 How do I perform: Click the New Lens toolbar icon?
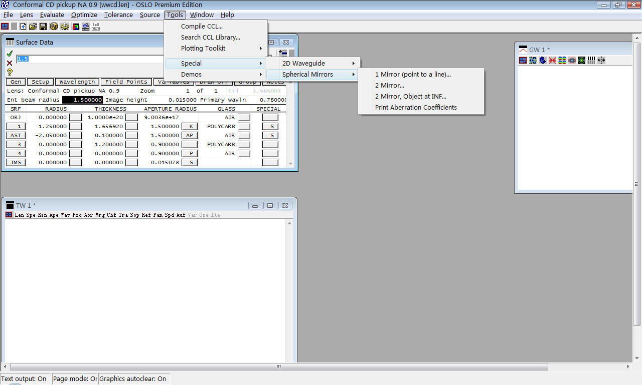tap(23, 26)
